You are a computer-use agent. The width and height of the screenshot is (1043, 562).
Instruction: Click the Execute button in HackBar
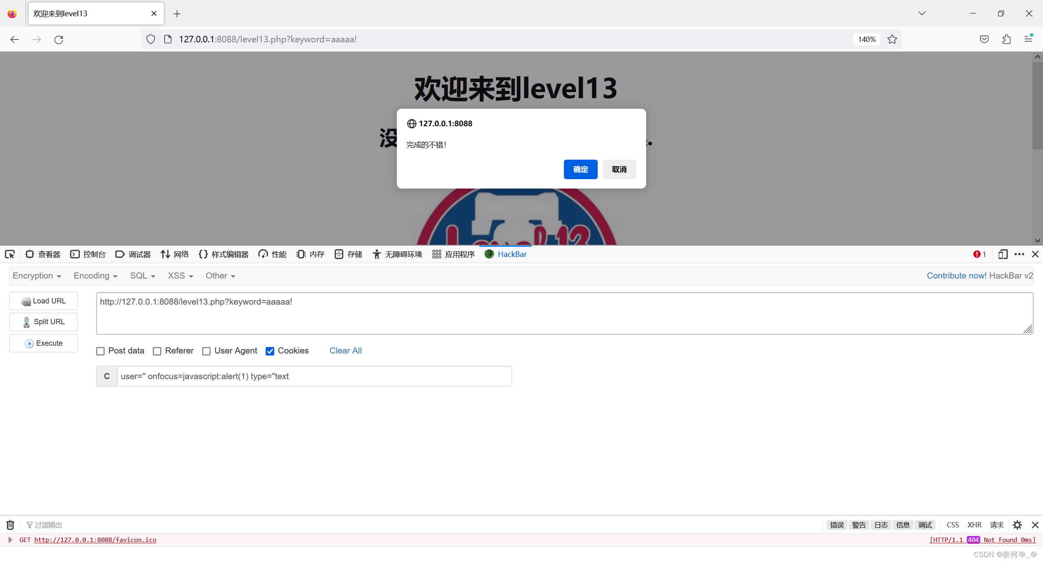pos(44,342)
